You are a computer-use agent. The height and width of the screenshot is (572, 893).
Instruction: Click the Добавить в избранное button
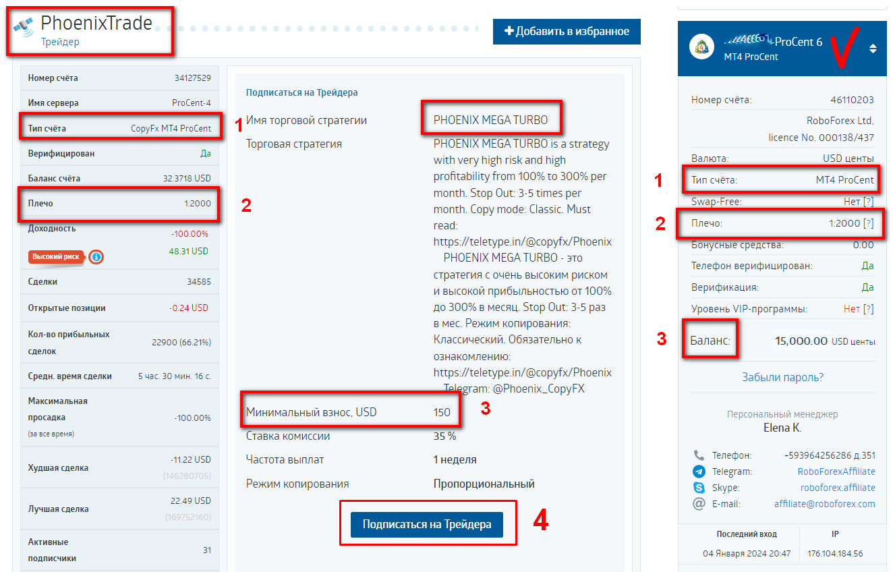coord(567,32)
